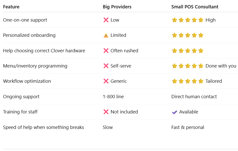The height and width of the screenshot is (151, 238).
Task: Click the red X beside Generic
Action: coord(106,81)
